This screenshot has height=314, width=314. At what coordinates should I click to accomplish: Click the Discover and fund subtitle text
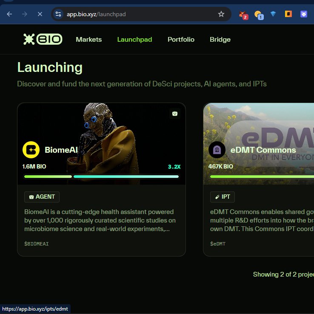click(142, 84)
